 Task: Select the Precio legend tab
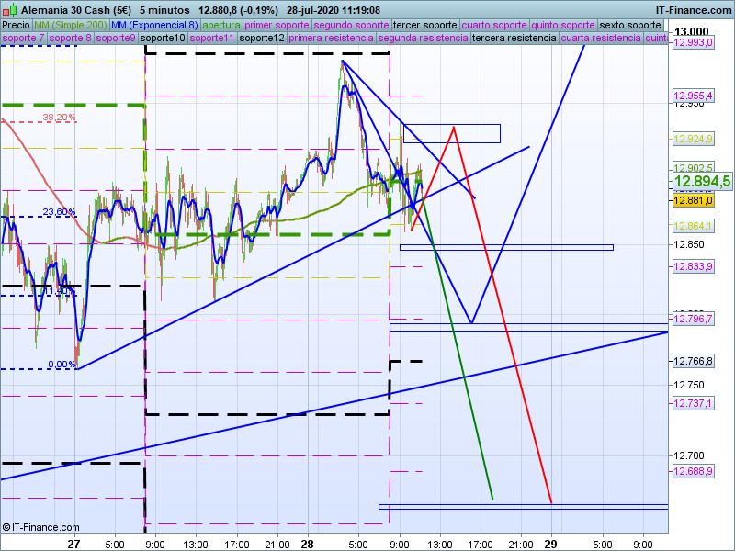[x=16, y=25]
